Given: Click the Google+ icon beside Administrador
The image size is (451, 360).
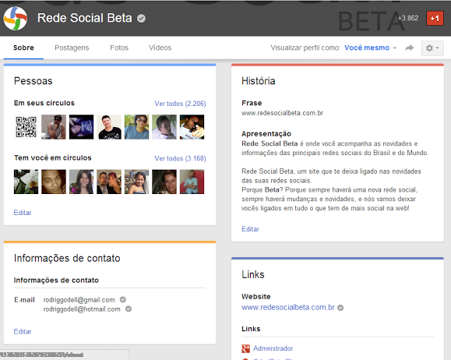Looking at the screenshot, I should pyautogui.click(x=245, y=348).
